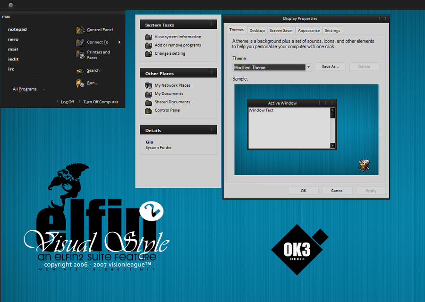Screen dimensions: 425x302
Task: Switch to the Screen Saver tab
Action: [281, 31]
